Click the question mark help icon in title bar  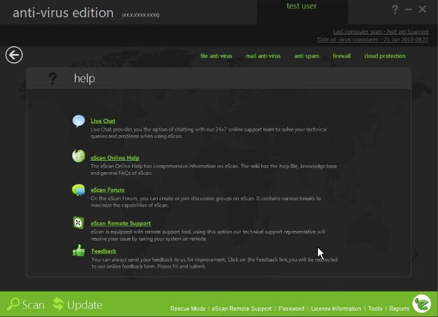(395, 10)
